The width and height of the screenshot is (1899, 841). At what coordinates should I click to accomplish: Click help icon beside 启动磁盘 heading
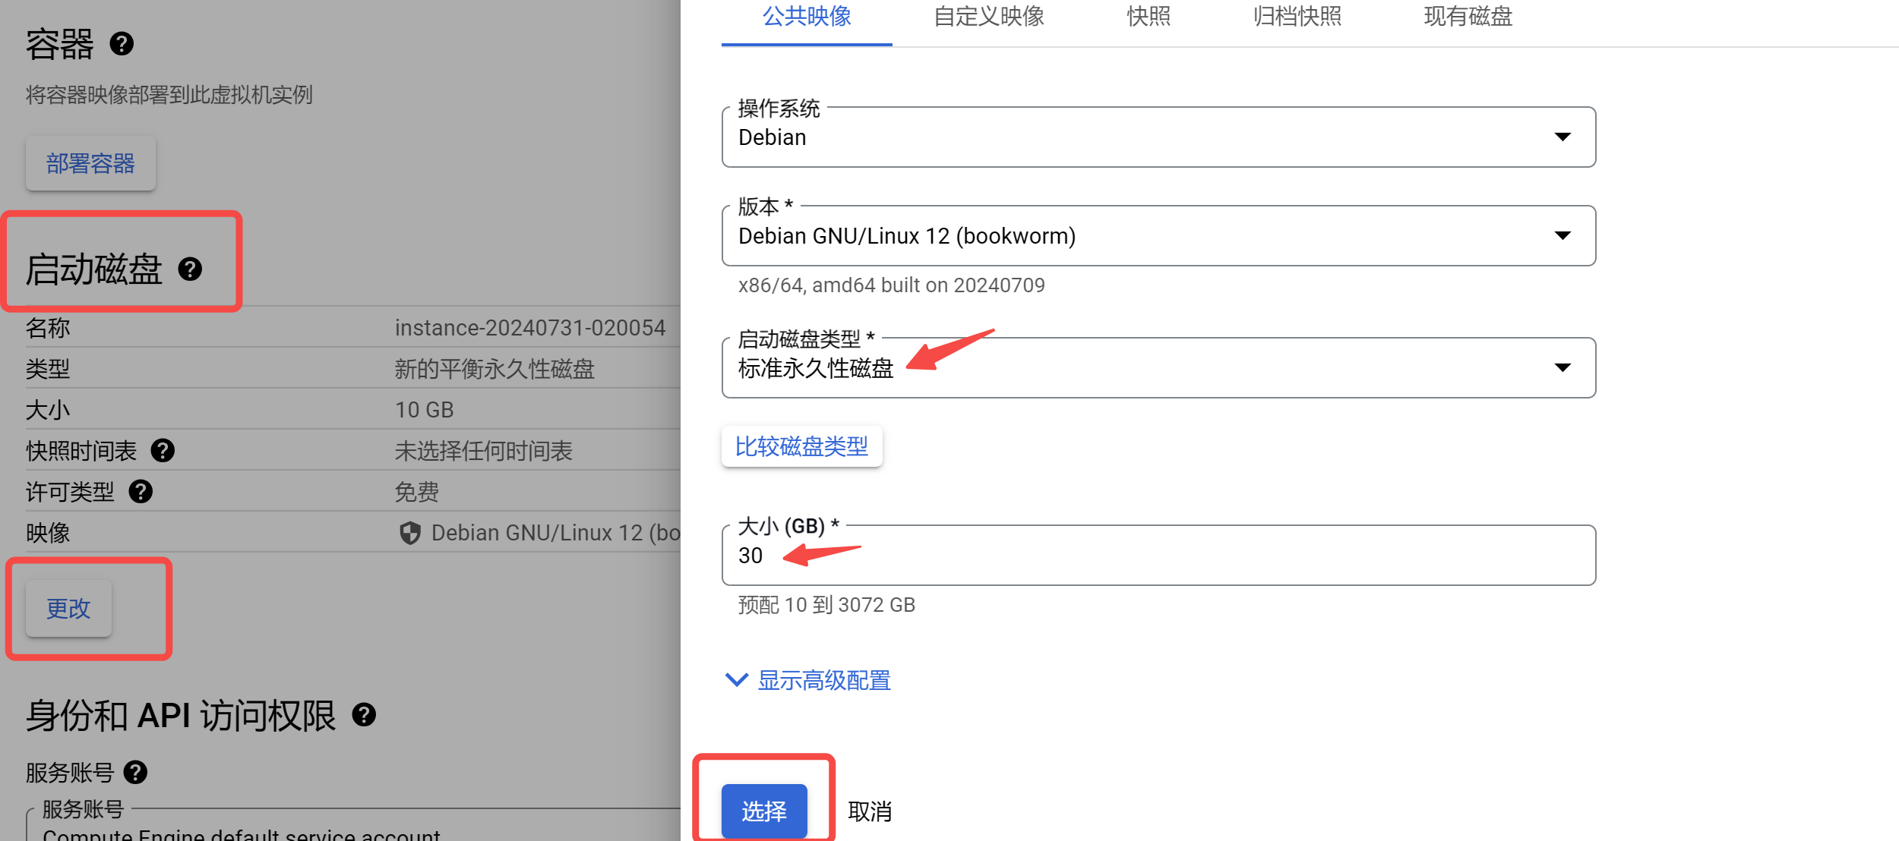[x=190, y=269]
